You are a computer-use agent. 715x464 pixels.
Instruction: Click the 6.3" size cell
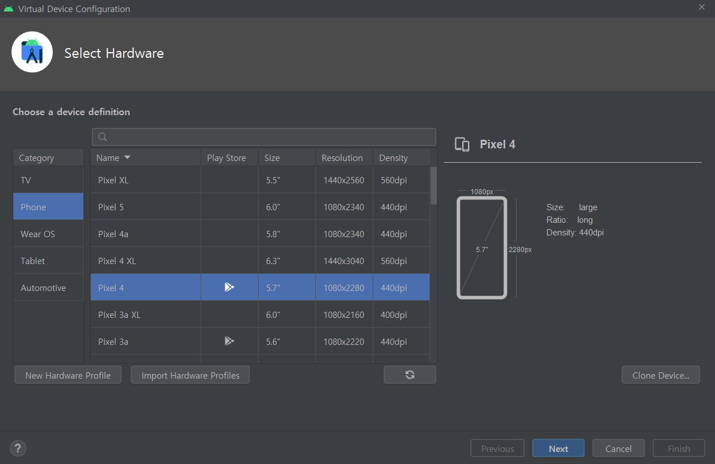click(x=287, y=261)
